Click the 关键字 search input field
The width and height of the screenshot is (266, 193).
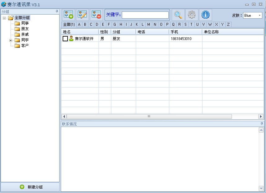pyautogui.click(x=145, y=15)
